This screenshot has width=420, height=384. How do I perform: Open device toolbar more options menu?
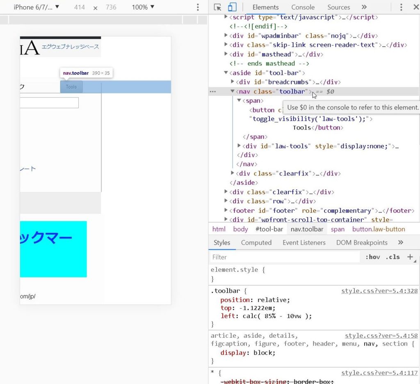(x=198, y=7)
